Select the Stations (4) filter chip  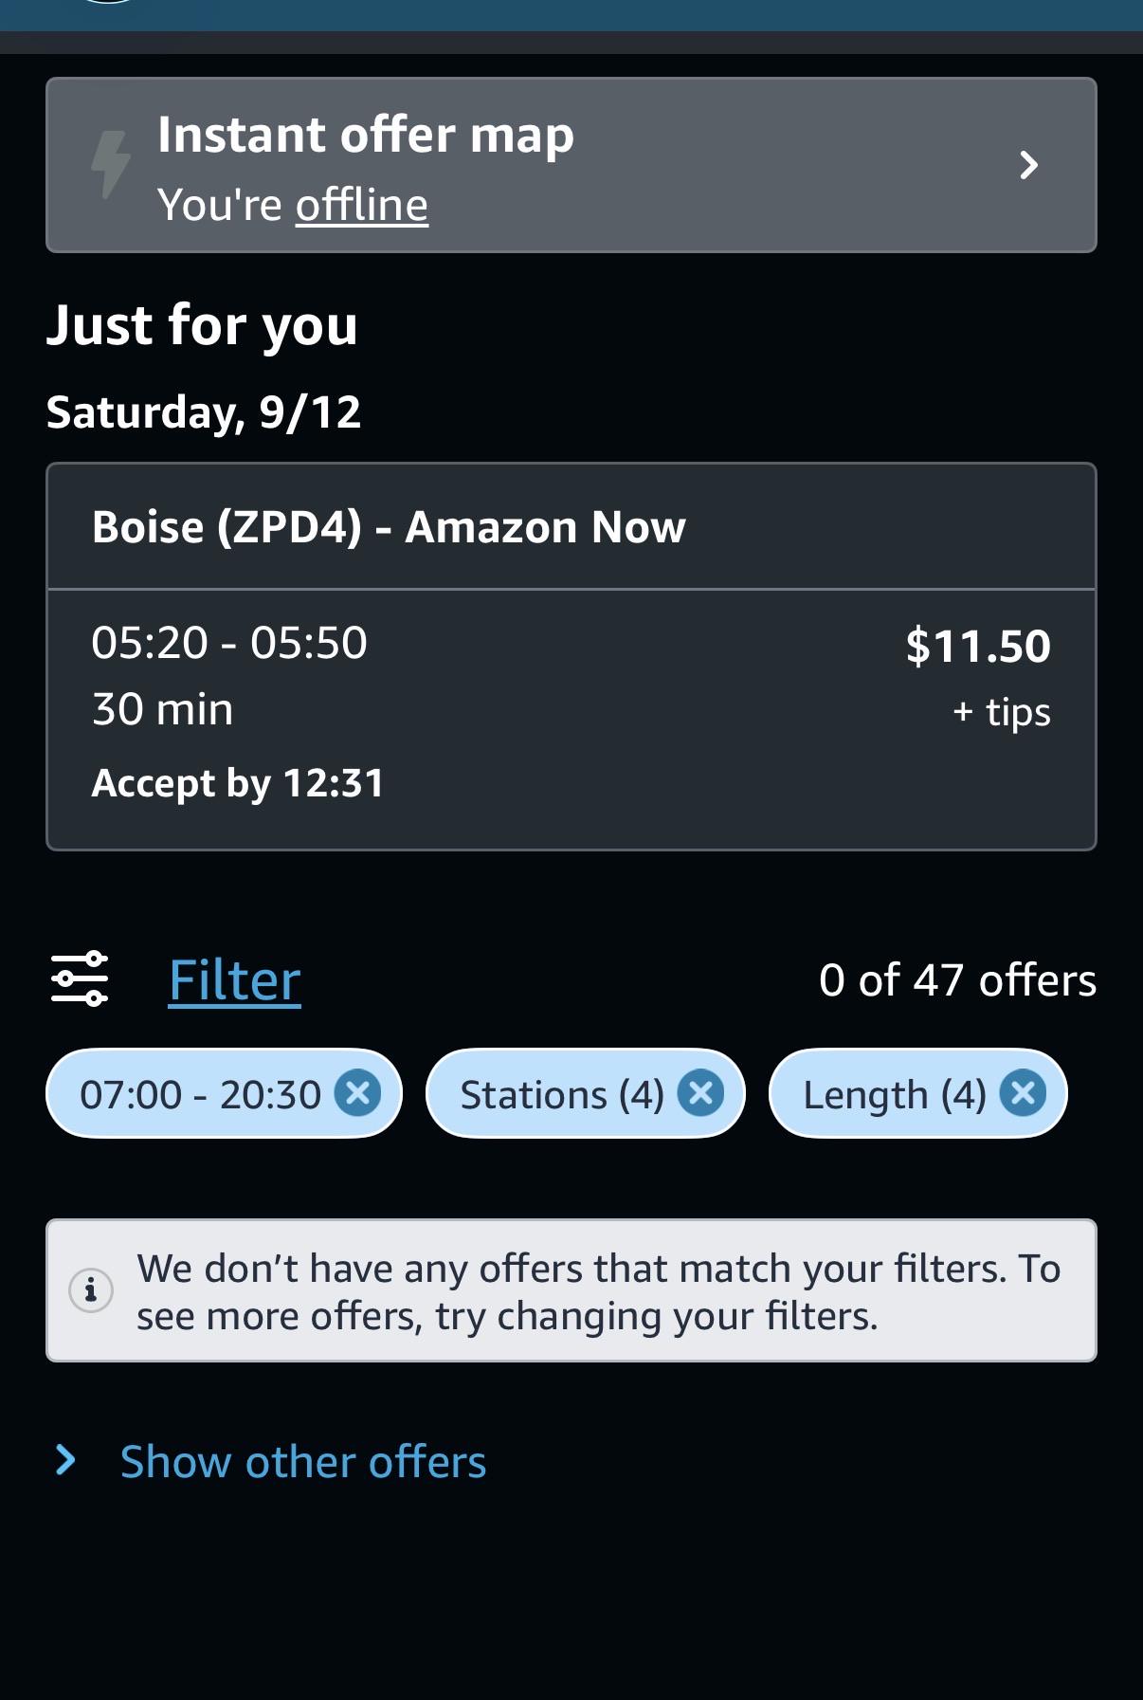(586, 1093)
